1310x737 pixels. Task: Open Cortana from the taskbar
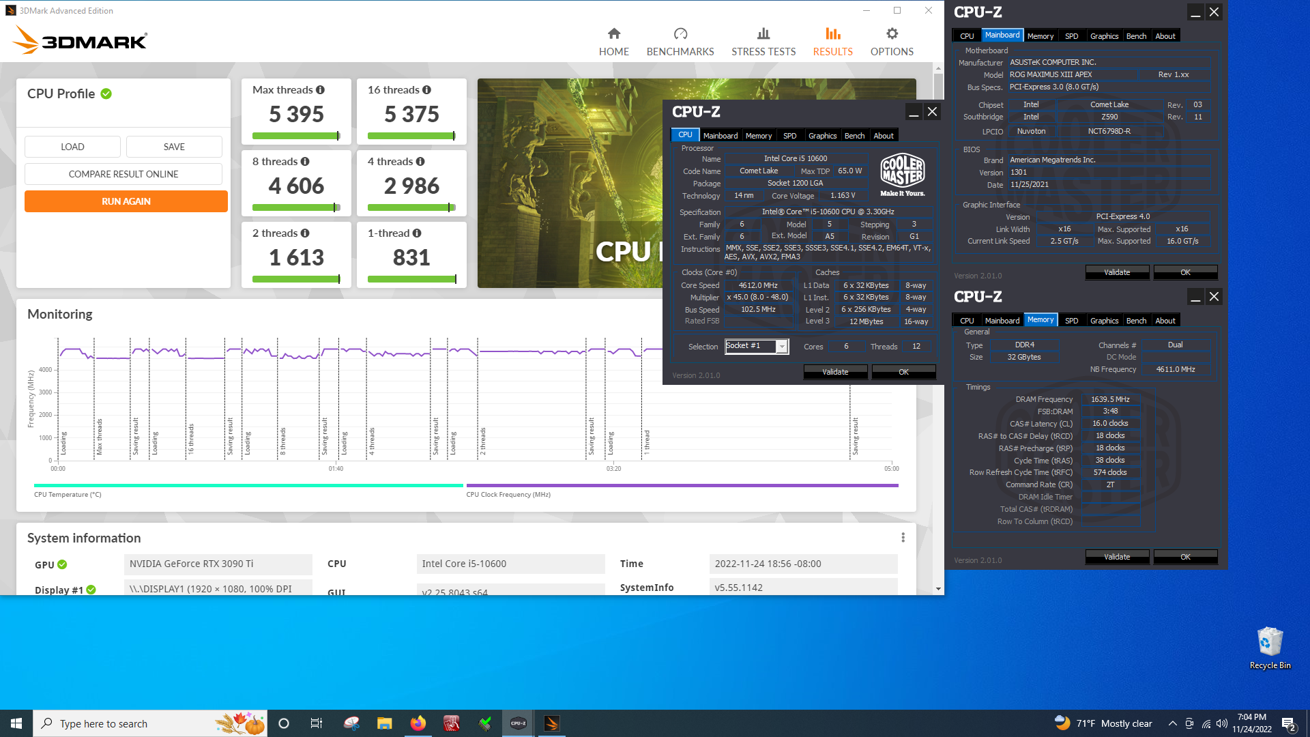pyautogui.click(x=284, y=723)
